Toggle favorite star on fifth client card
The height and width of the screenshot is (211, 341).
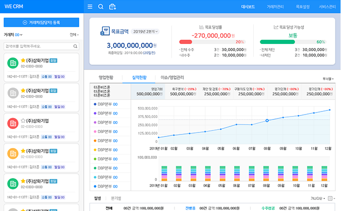tap(23, 181)
